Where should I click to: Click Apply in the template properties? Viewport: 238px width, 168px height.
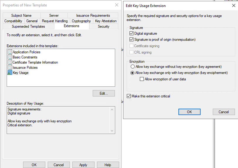click(x=83, y=165)
